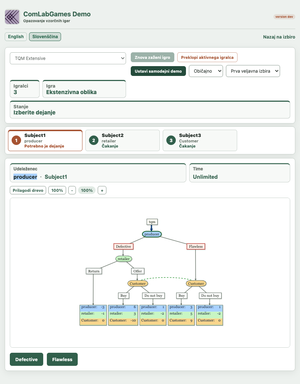This screenshot has height=384, width=300.
Task: Open the TQM Extensive game dropdown
Action: tap(68, 58)
